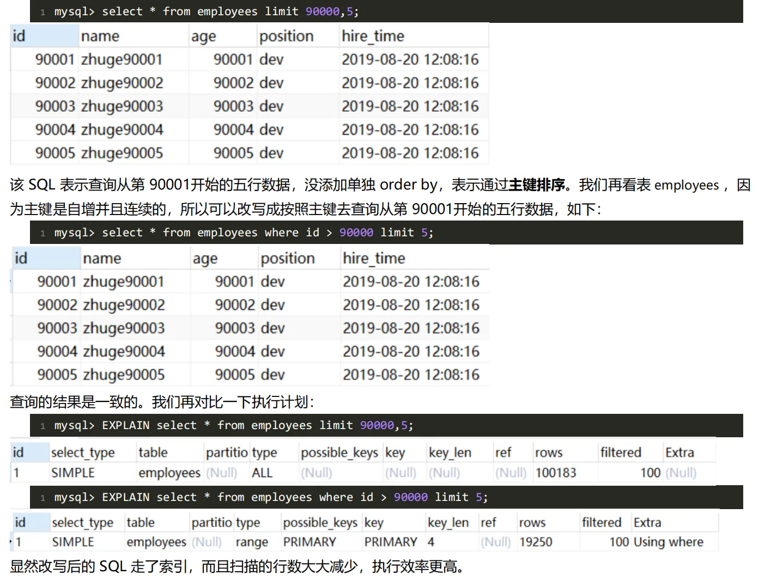777x587 pixels.
Task: Click 'rows' header in second EXPLAIN table
Action: [532, 523]
